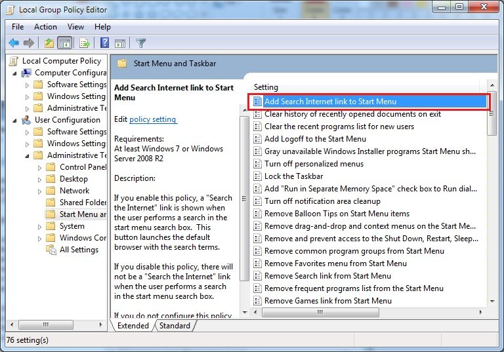504x352 pixels.
Task: Click settings list scroll down arrow
Action: 492,302
